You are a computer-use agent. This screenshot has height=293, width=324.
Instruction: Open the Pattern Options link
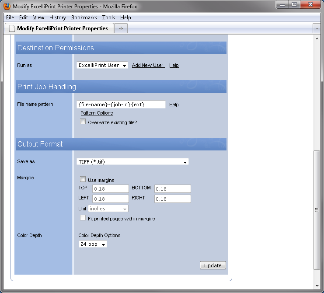click(97, 113)
